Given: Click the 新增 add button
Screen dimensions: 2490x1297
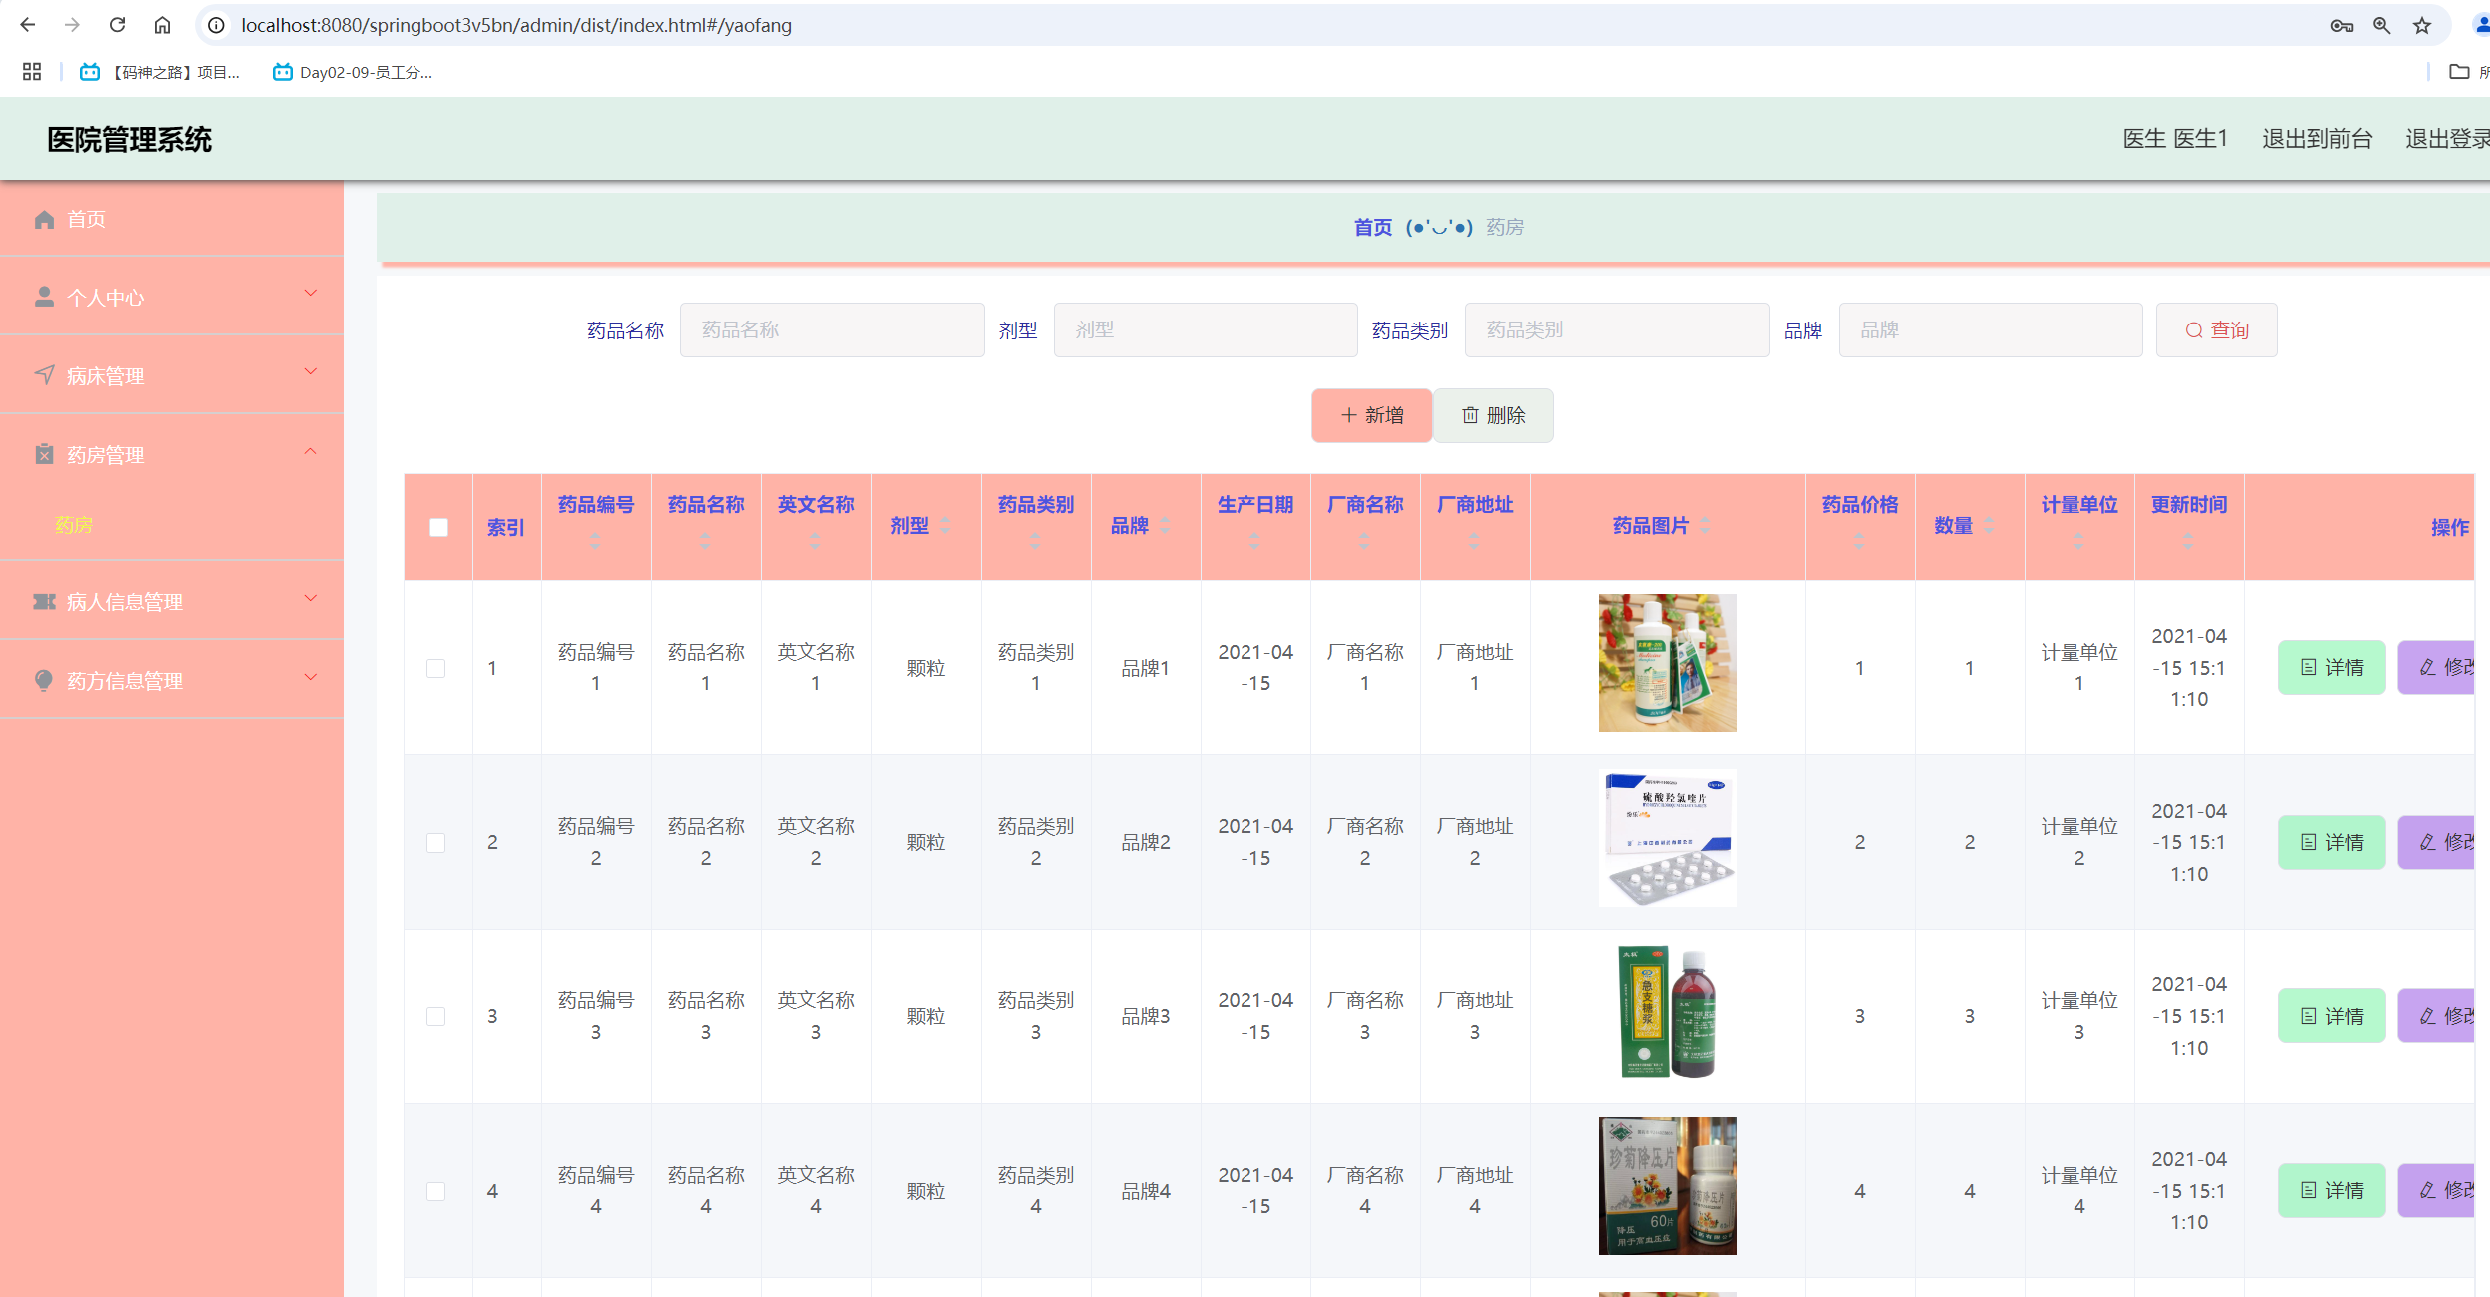Looking at the screenshot, I should [x=1371, y=415].
